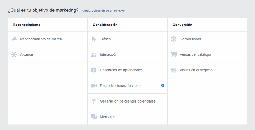Click the Conversión column header
The width and height of the screenshot is (255, 130).
click(x=182, y=25)
